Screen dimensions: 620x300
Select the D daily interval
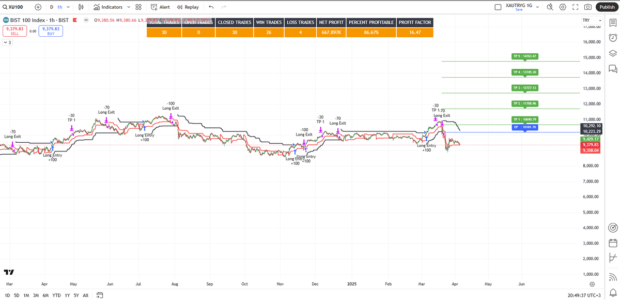(x=52, y=7)
